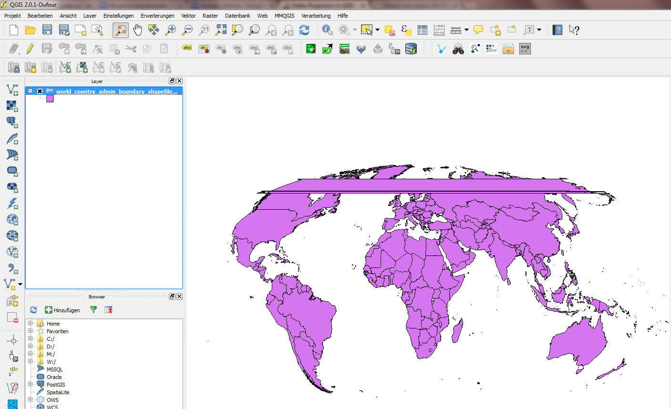Expand the Home folder in Browser
Screen dimensions: 671x409
click(30, 323)
